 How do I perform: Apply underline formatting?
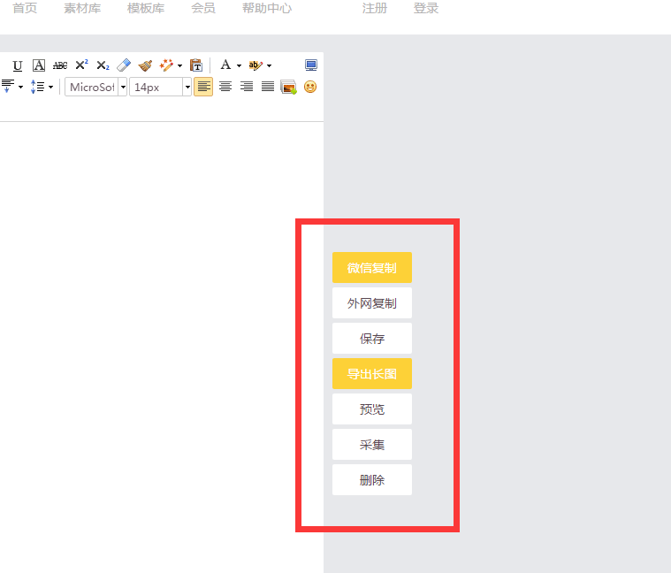tap(18, 65)
